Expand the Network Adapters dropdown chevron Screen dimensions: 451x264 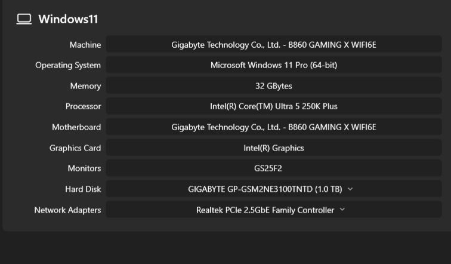point(342,210)
